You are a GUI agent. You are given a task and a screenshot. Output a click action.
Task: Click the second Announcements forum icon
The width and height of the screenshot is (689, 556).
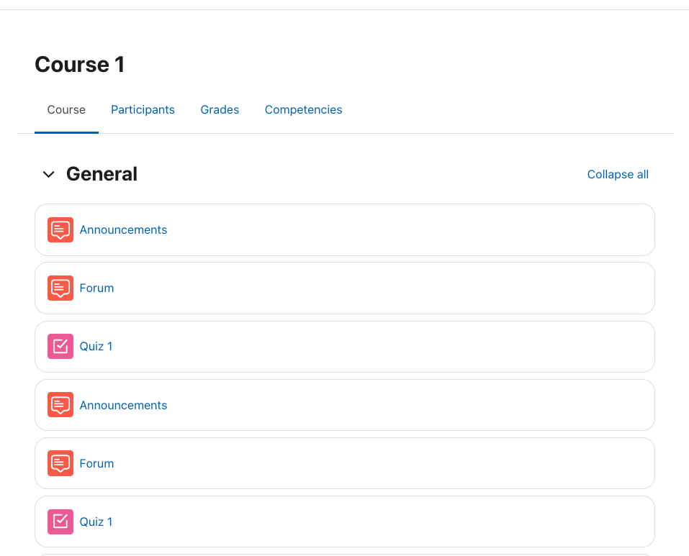pos(60,405)
